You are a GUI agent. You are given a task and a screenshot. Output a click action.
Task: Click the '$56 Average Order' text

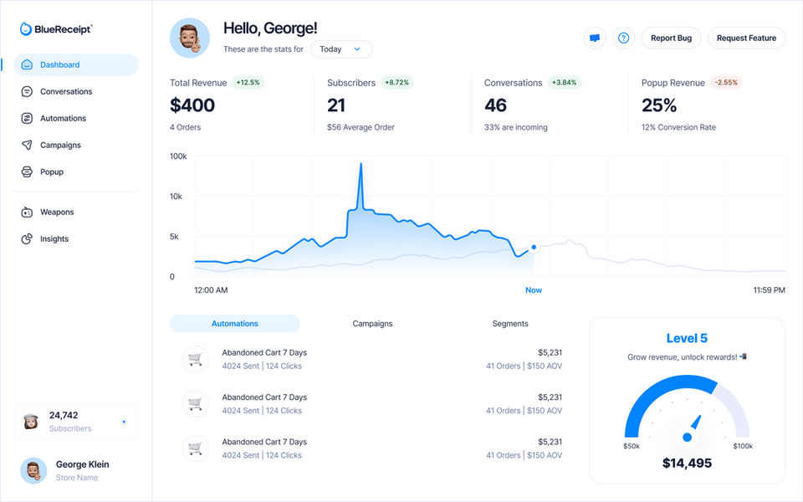[361, 127]
